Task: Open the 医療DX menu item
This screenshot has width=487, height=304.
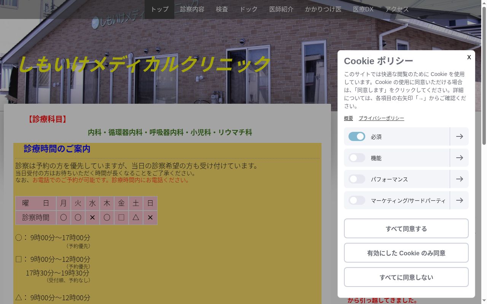Action: (x=363, y=9)
